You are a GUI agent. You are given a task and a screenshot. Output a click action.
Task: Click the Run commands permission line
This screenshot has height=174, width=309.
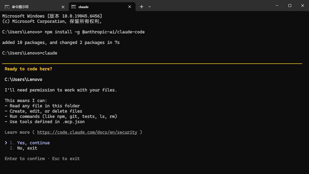pos(61,116)
